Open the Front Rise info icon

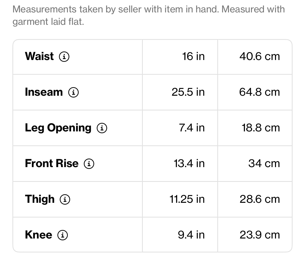(x=89, y=164)
